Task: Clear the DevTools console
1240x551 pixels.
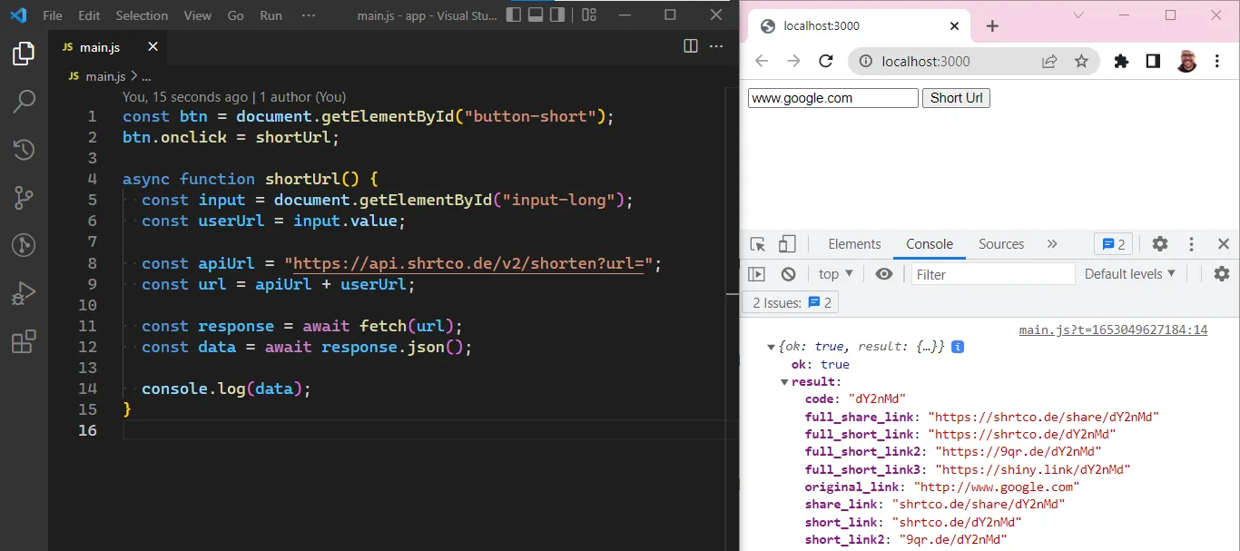Action: tap(788, 274)
